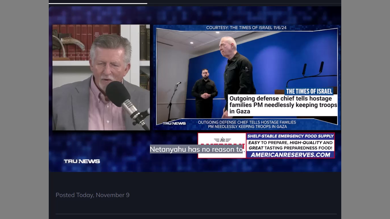Click the white headline box about outgoing defense chief

coord(283,105)
